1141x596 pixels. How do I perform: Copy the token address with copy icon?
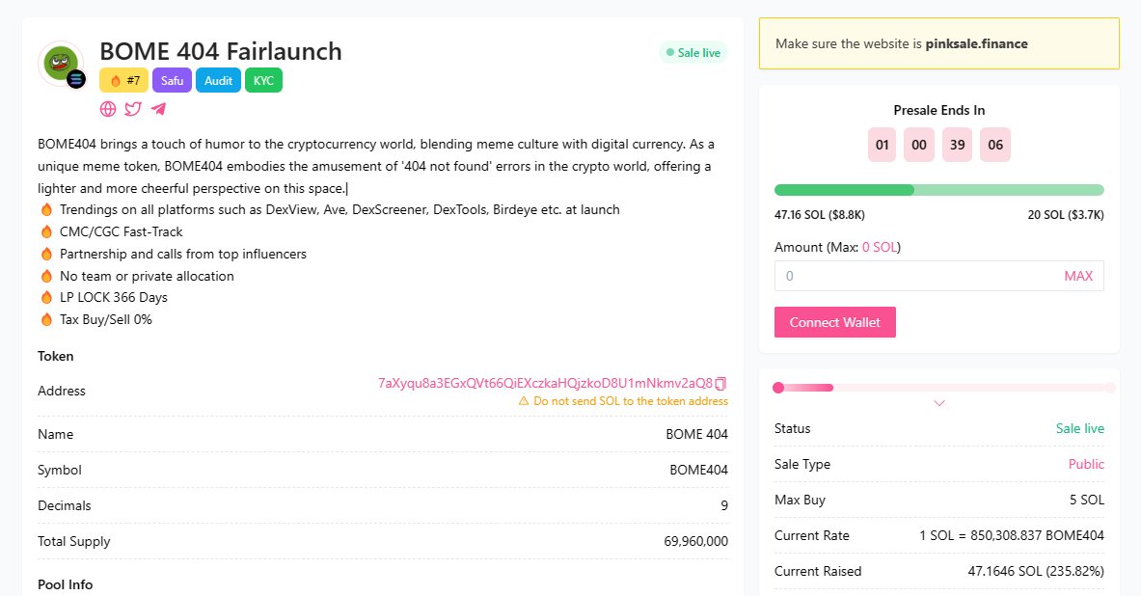721,383
